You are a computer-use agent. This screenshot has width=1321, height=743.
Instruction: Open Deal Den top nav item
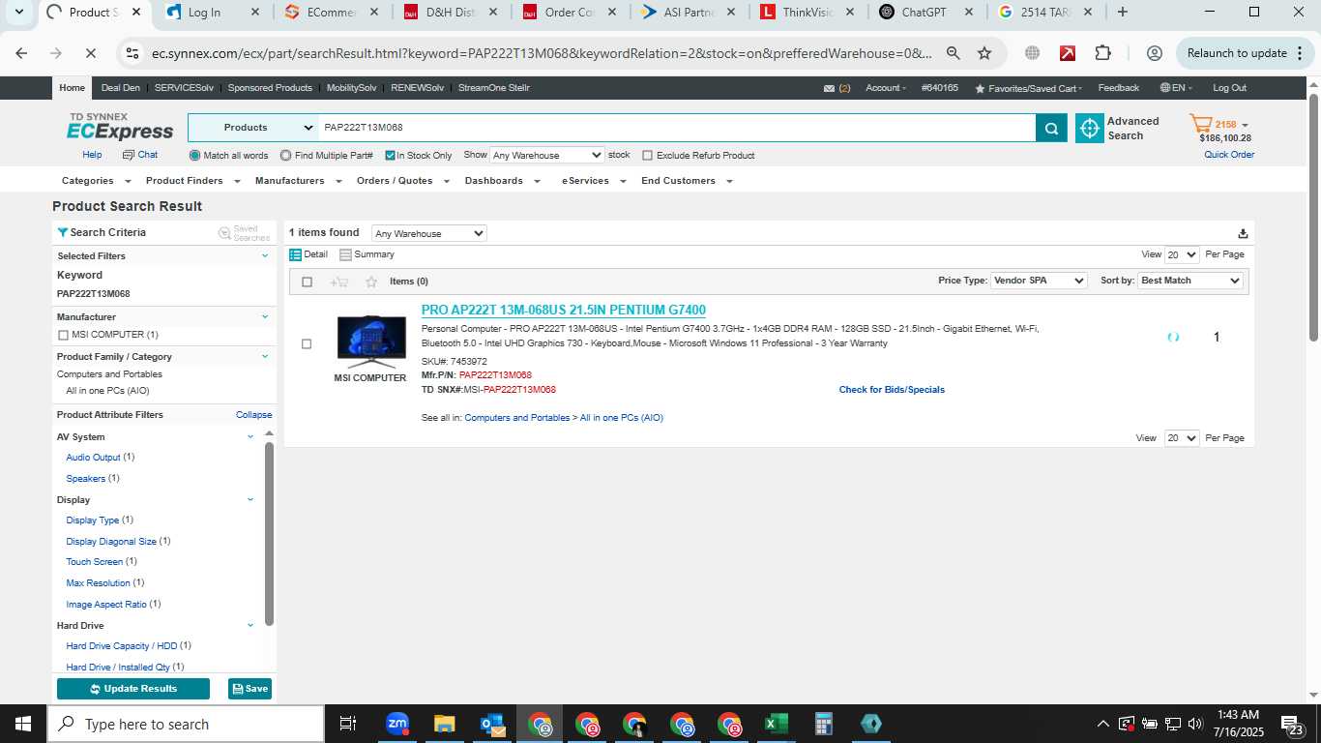pyautogui.click(x=121, y=88)
